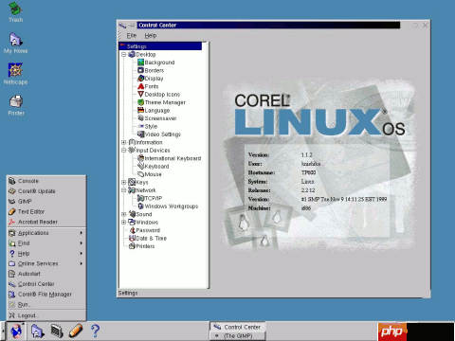
Task: Select the Date & Time icon
Action: 132,238
